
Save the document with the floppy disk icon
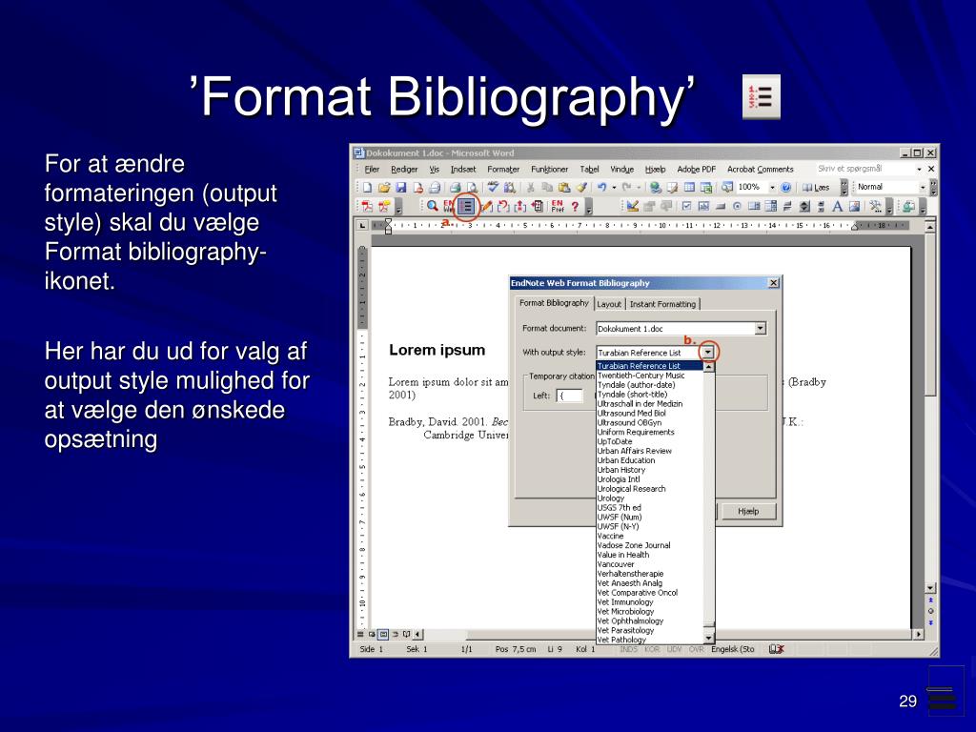point(401,187)
